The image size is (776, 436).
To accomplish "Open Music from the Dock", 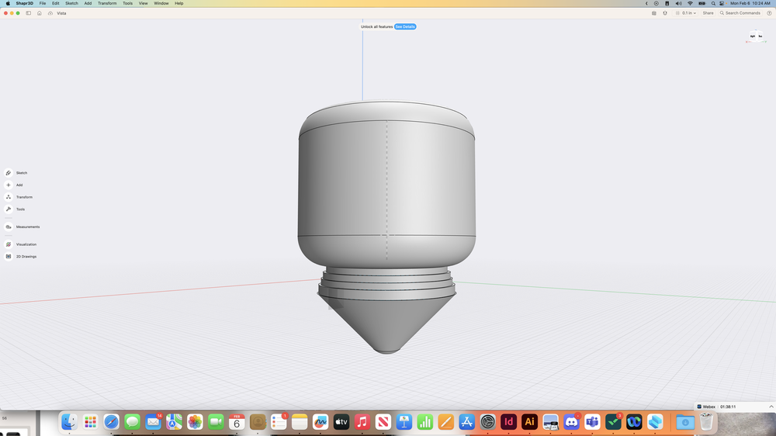I will click(362, 422).
